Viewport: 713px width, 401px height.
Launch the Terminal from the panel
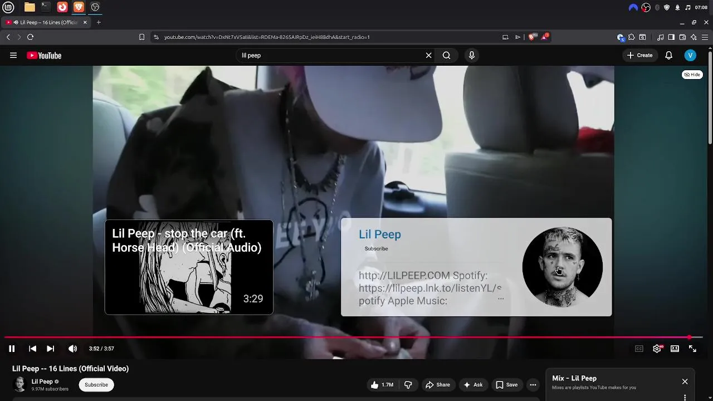pos(46,7)
